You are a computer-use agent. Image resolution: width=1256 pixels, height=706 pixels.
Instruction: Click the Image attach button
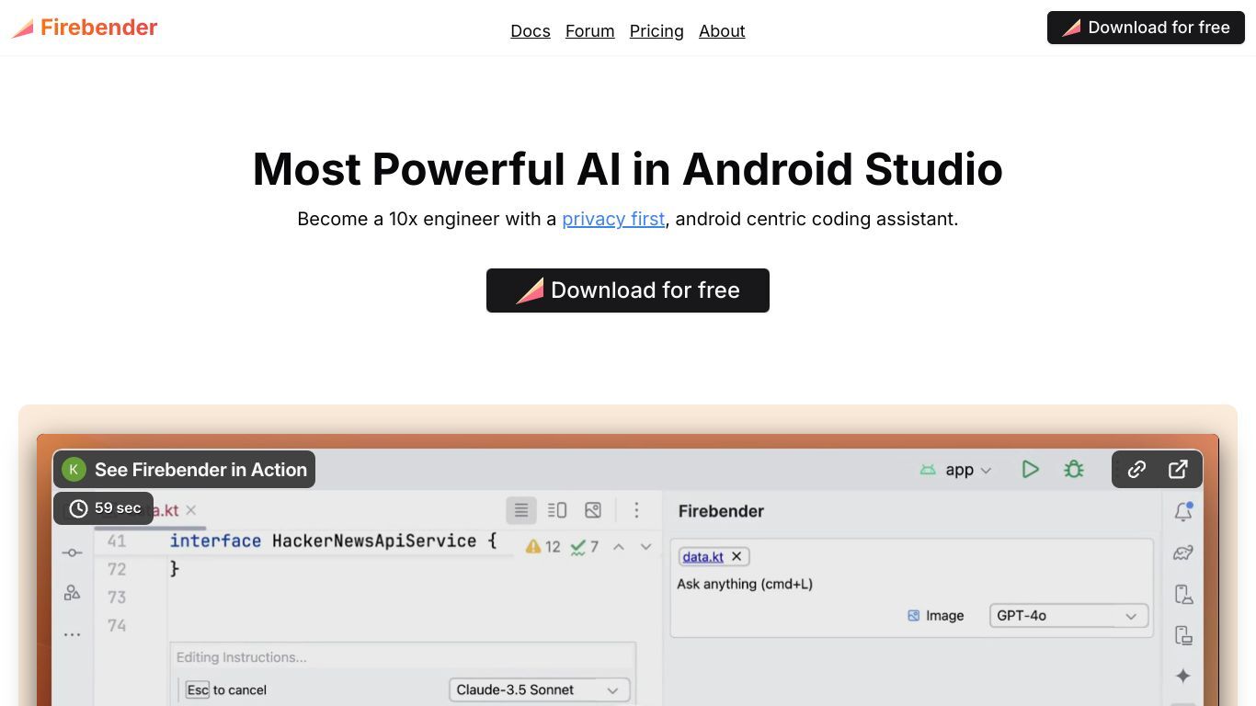[x=935, y=616]
